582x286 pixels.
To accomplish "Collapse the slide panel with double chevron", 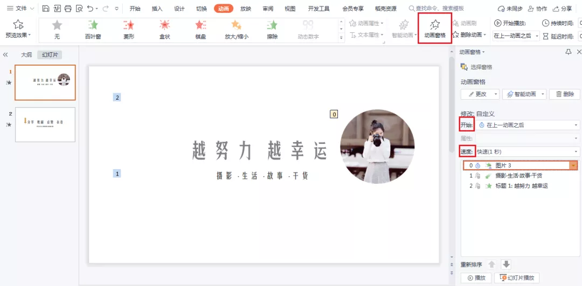I will click(5, 55).
